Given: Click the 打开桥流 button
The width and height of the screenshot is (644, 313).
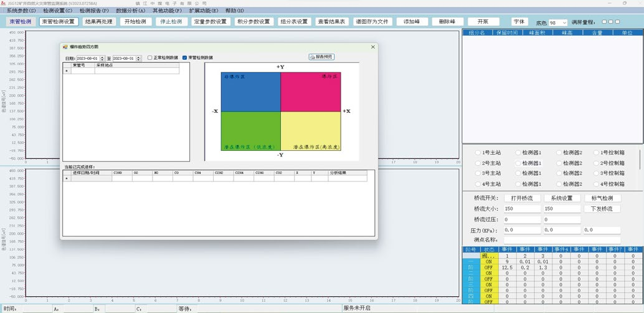Looking at the screenshot, I should pos(524,198).
